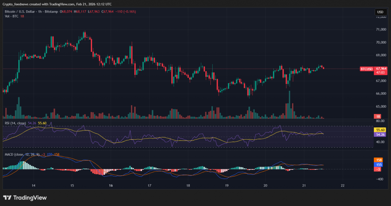Click the red 18 volume axis label
The height and width of the screenshot is (206, 391).
click(x=378, y=116)
